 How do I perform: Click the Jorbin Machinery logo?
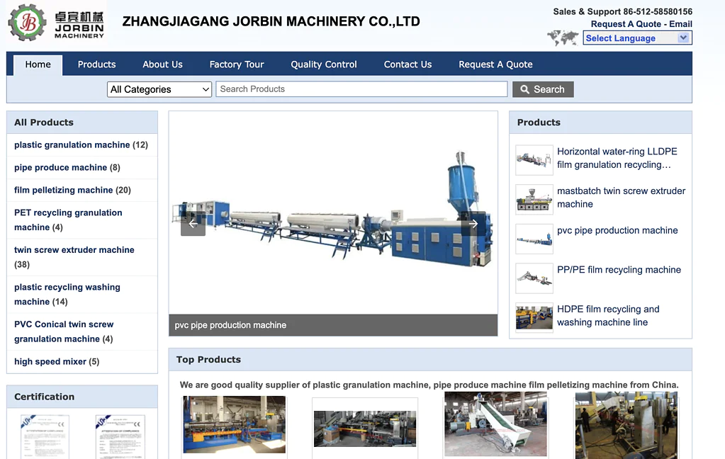point(57,22)
